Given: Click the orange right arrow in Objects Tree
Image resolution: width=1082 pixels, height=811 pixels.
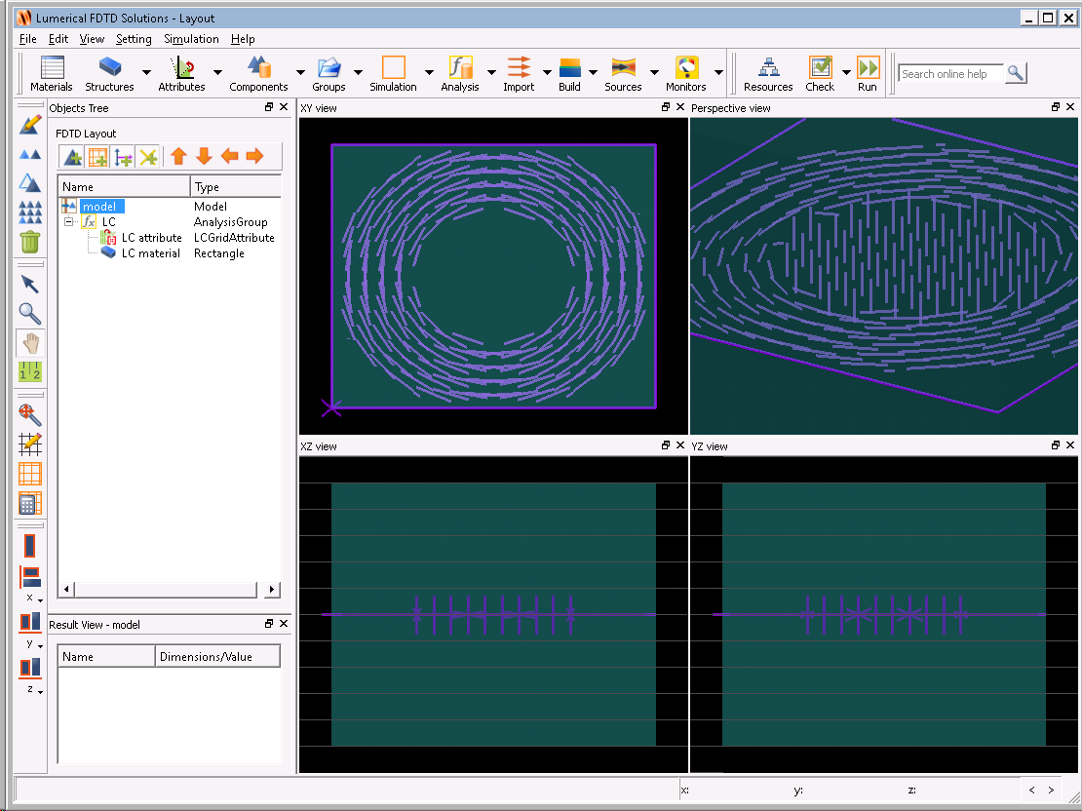Looking at the screenshot, I should (x=254, y=157).
